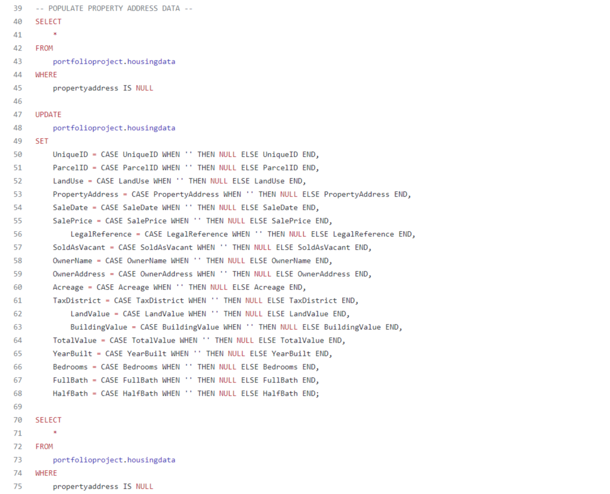Click the SELECT keyword on line 40
The image size is (610, 494).
48,21
